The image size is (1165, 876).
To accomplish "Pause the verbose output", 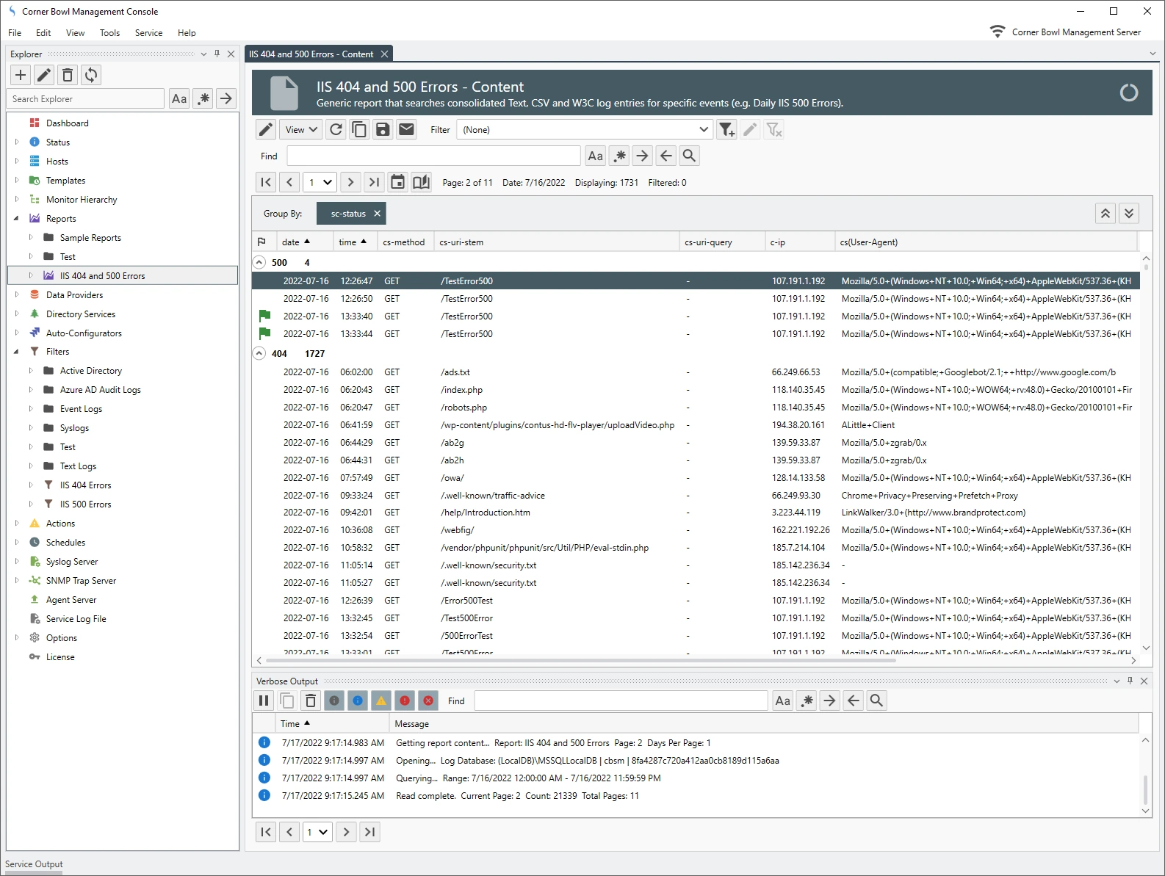I will tap(264, 701).
